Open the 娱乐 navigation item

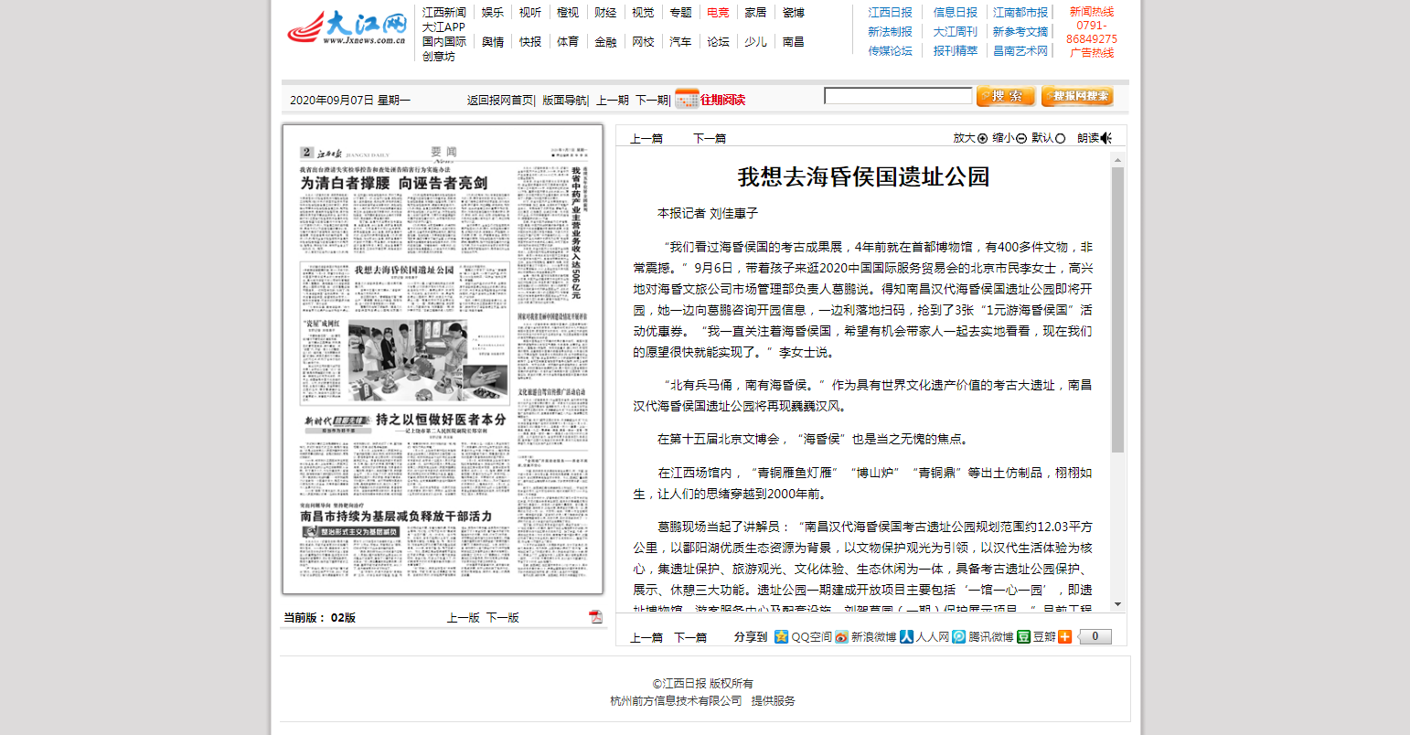tap(493, 13)
